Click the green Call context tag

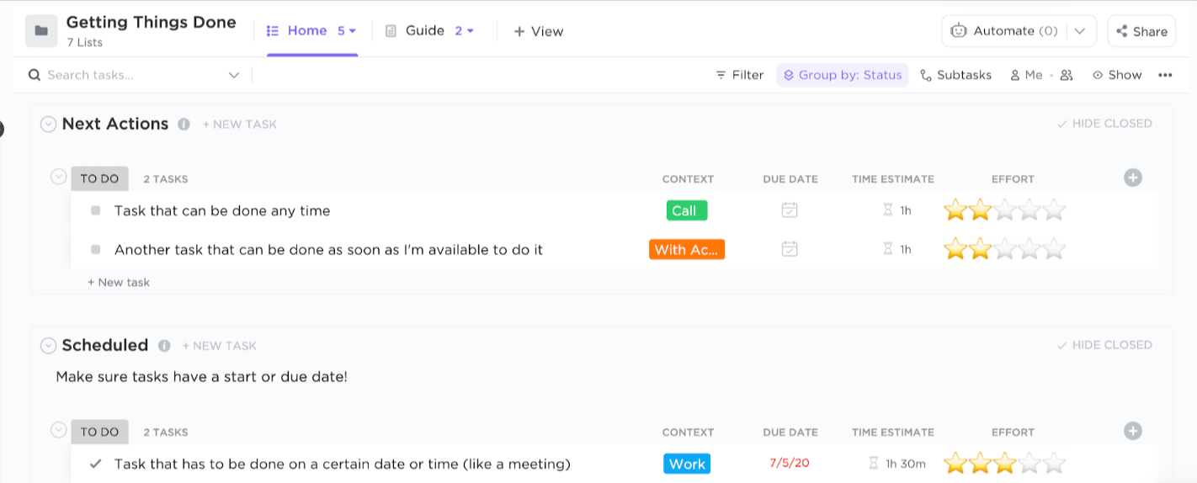tap(686, 210)
